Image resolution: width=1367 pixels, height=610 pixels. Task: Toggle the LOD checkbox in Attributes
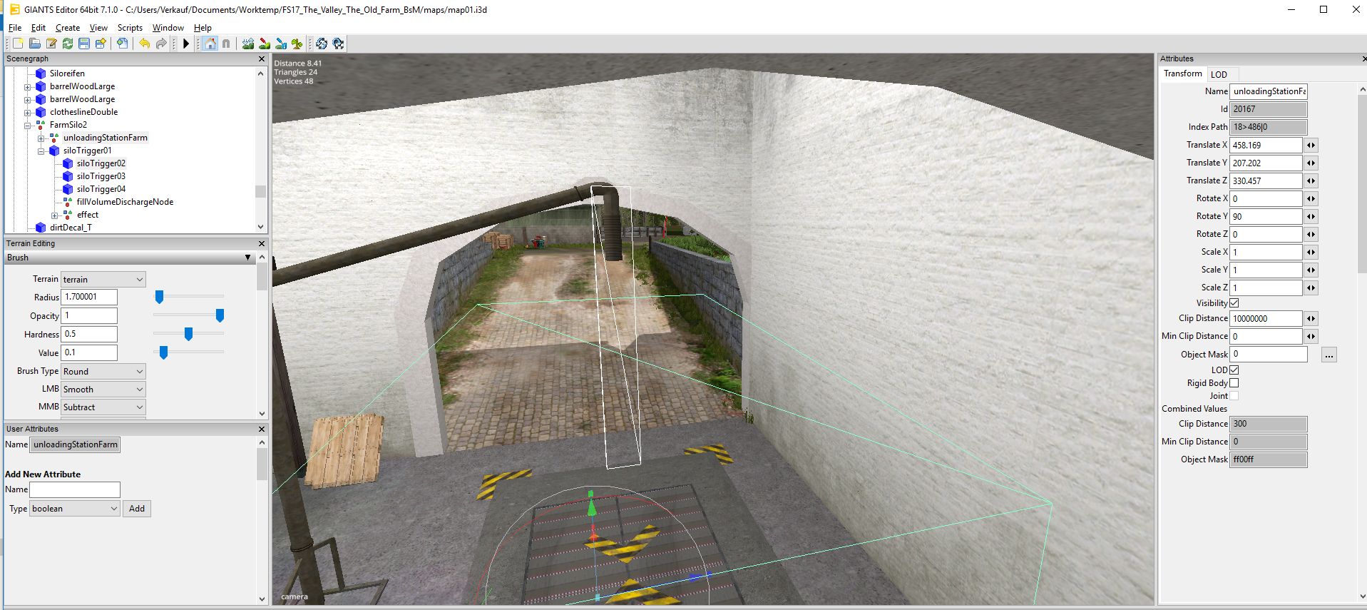tap(1234, 370)
